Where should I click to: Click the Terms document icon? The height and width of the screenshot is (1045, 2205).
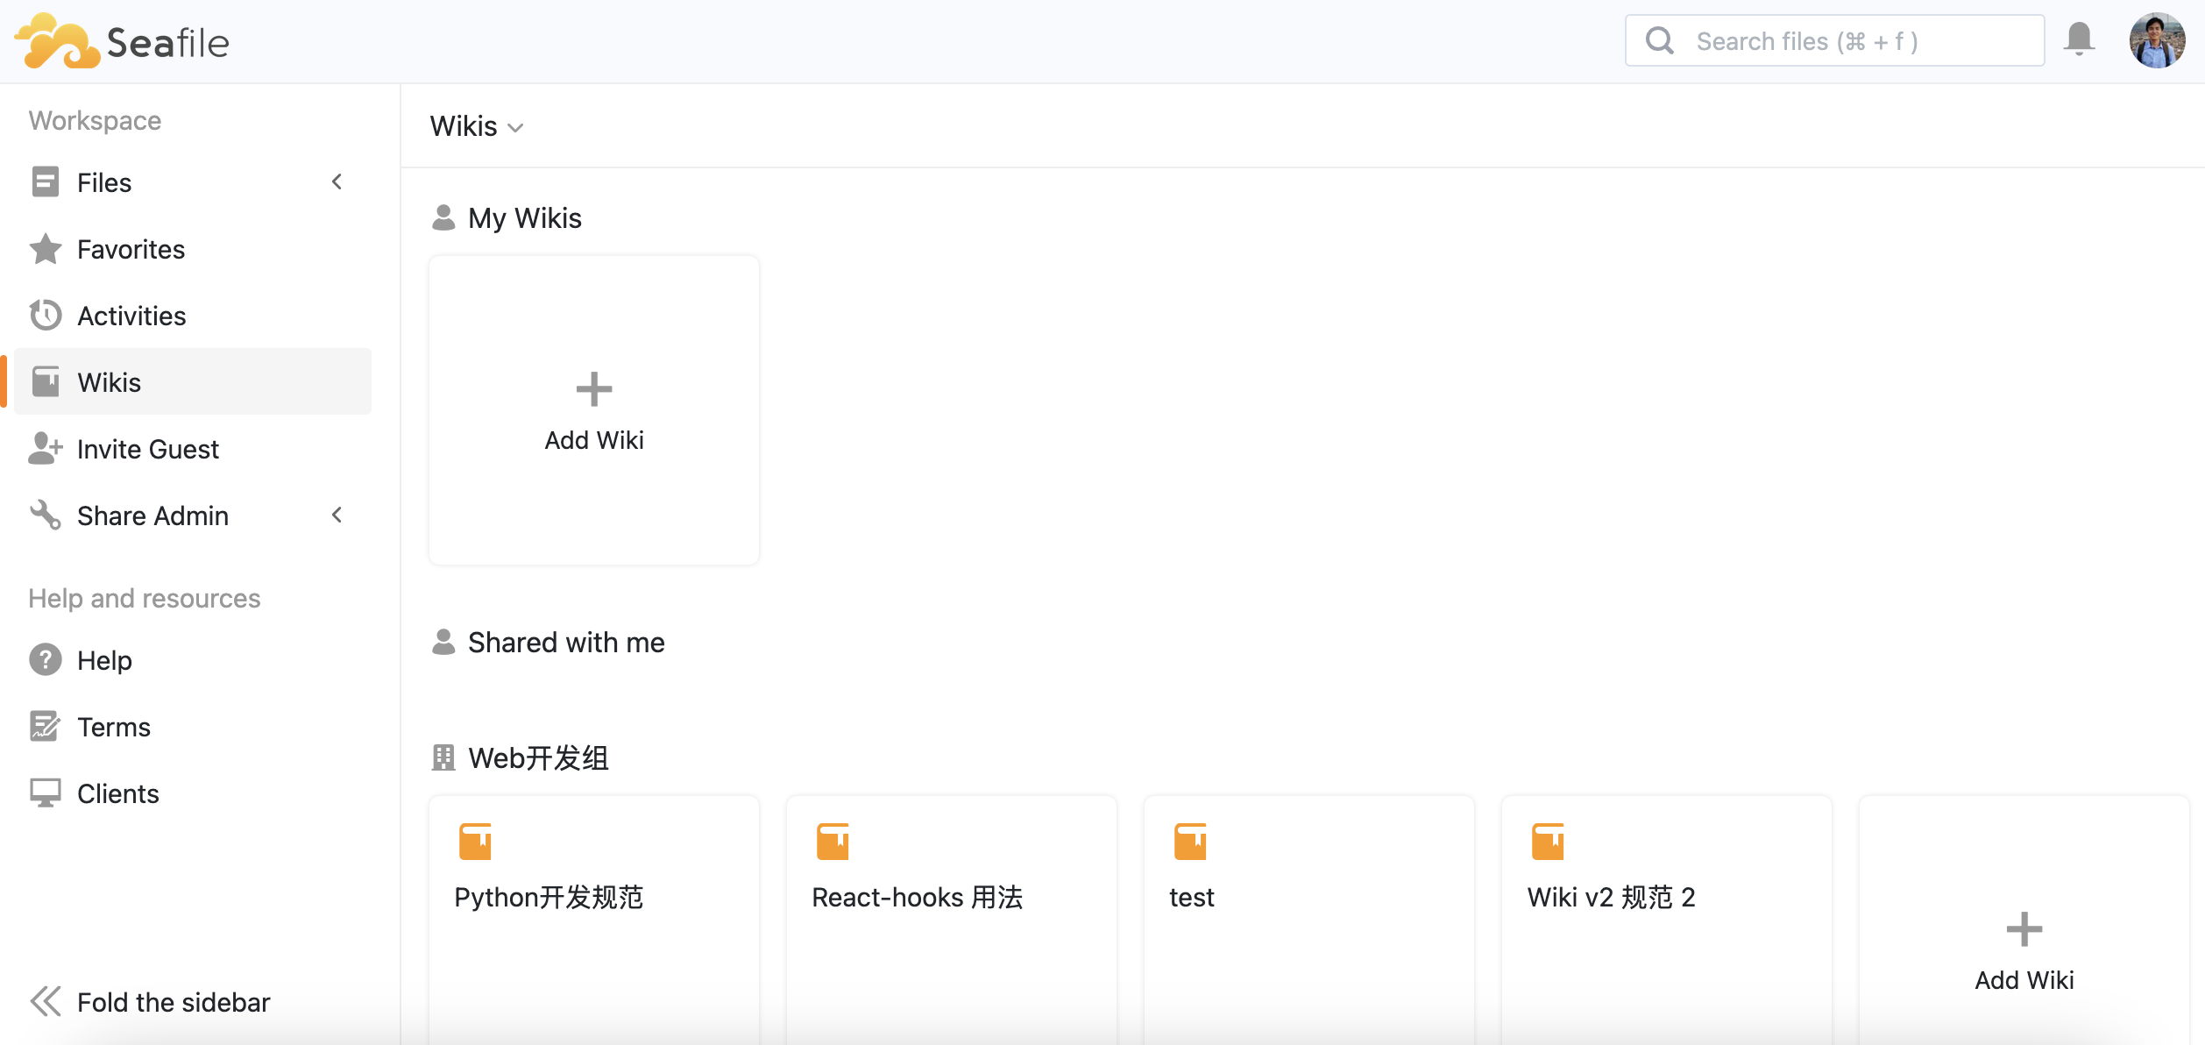46,727
